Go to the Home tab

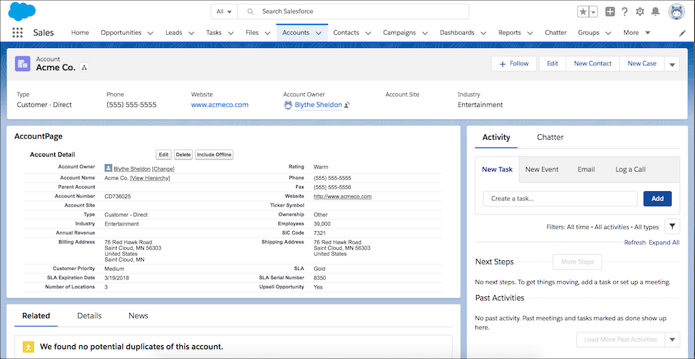tap(80, 33)
